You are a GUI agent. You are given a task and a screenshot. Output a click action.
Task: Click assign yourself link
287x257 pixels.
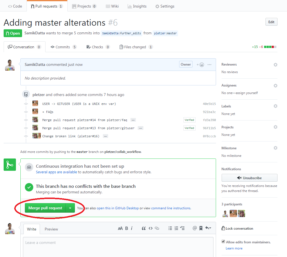(x=247, y=93)
